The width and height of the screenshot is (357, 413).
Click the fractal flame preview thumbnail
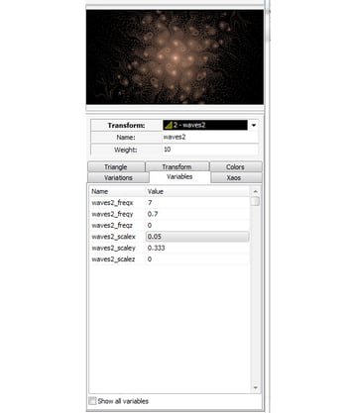(175, 57)
